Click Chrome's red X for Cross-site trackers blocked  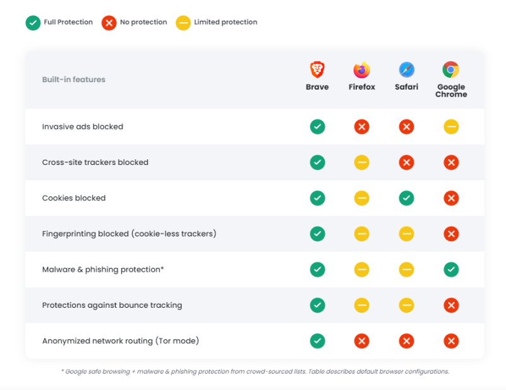451,162
